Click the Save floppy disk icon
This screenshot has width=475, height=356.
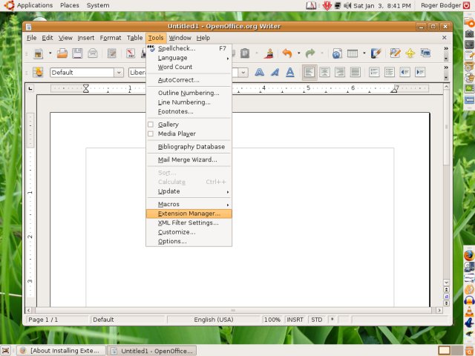click(x=77, y=53)
